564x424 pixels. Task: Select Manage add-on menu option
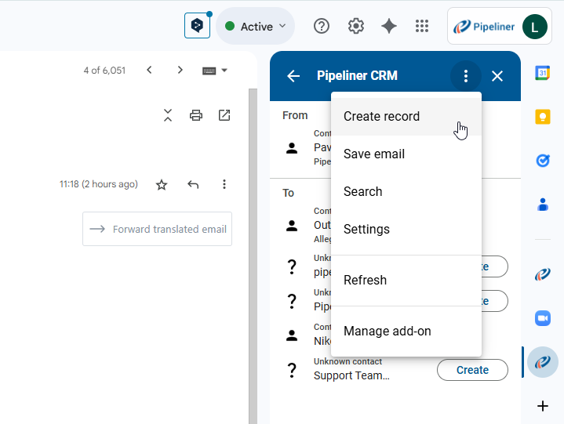(388, 332)
